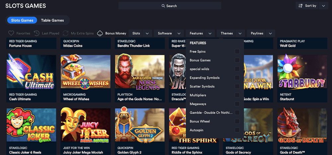The width and height of the screenshot is (332, 155).
Task: Expand the Software filter dropdown
Action: 179,33
